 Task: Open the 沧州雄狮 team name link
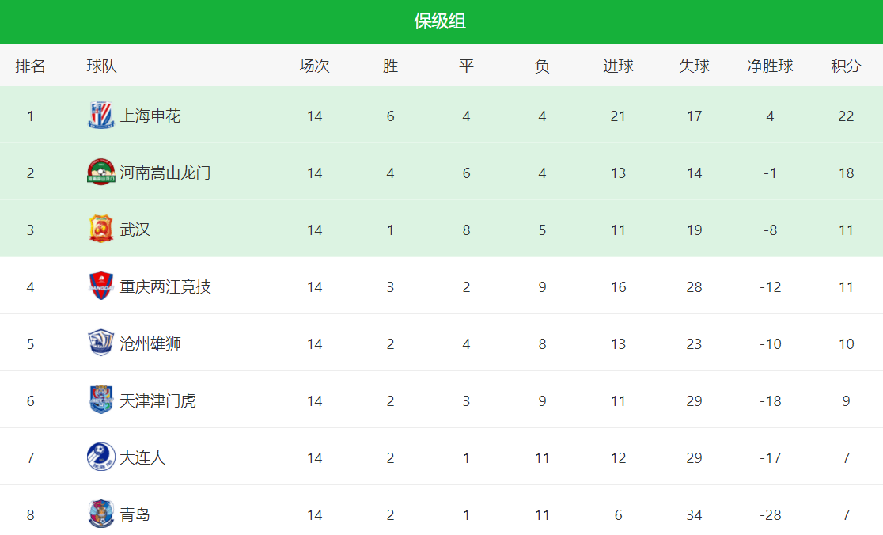pyautogui.click(x=150, y=344)
